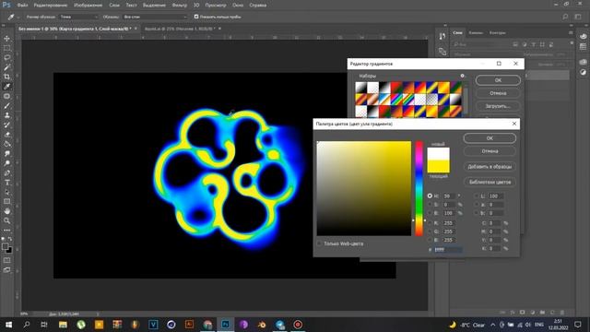Screen dimensions: 590x332
Task: Select the G (green) radio button
Action: (430, 231)
